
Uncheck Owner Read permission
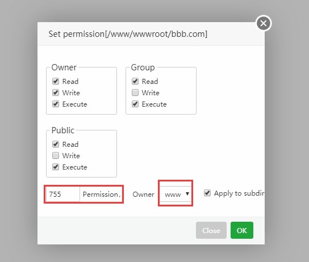(x=56, y=81)
